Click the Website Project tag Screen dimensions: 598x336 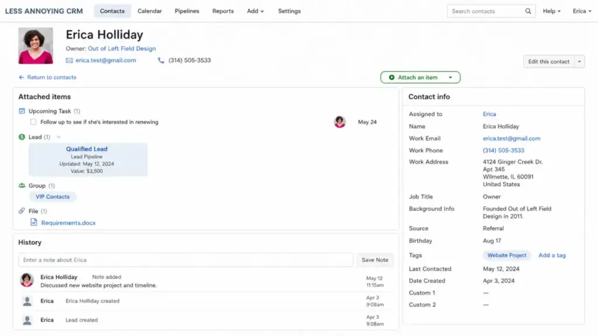[506, 256]
